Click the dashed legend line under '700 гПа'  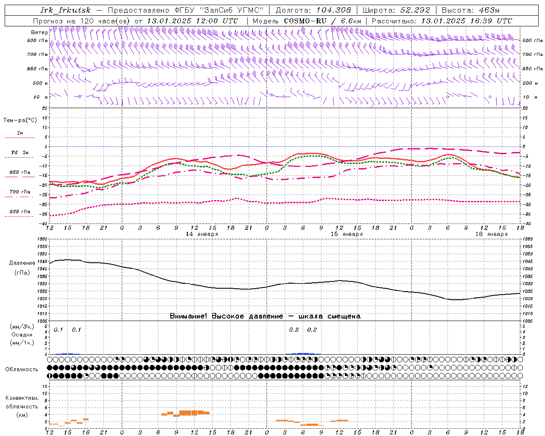20,197
